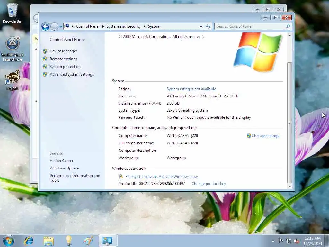
Task: Select the Mypal desktop shortcut
Action: coord(13,80)
